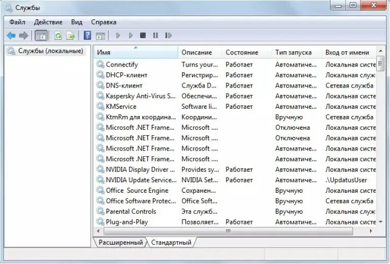
Task: Sort by the Вход от имени column header
Action: (x=349, y=52)
